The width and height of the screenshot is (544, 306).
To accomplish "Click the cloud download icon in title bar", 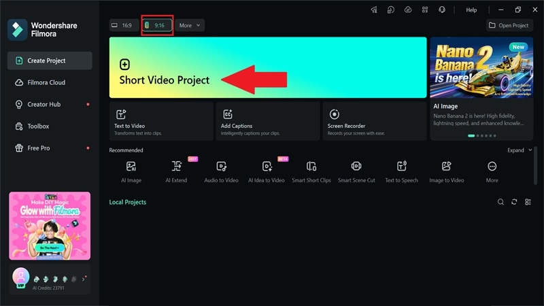I will click(x=408, y=10).
